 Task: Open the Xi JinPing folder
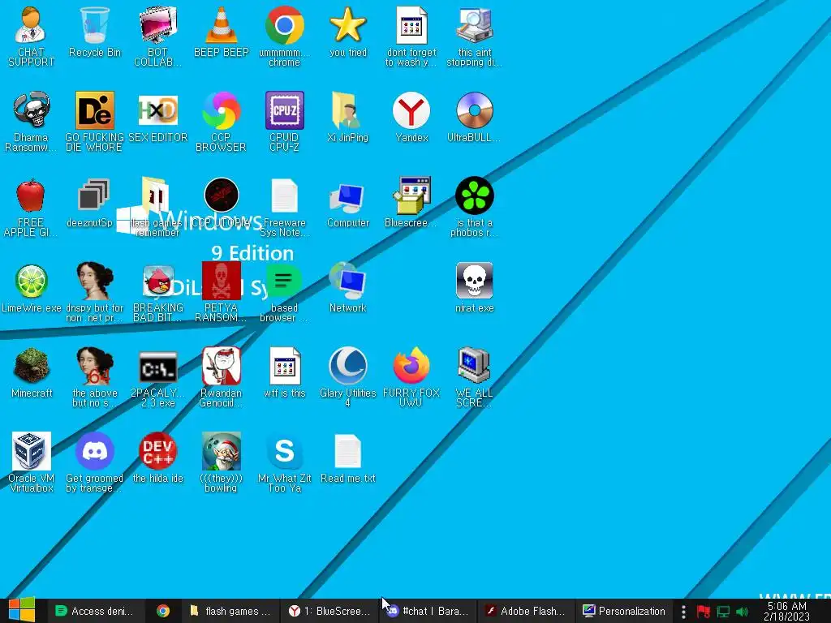[x=347, y=117]
